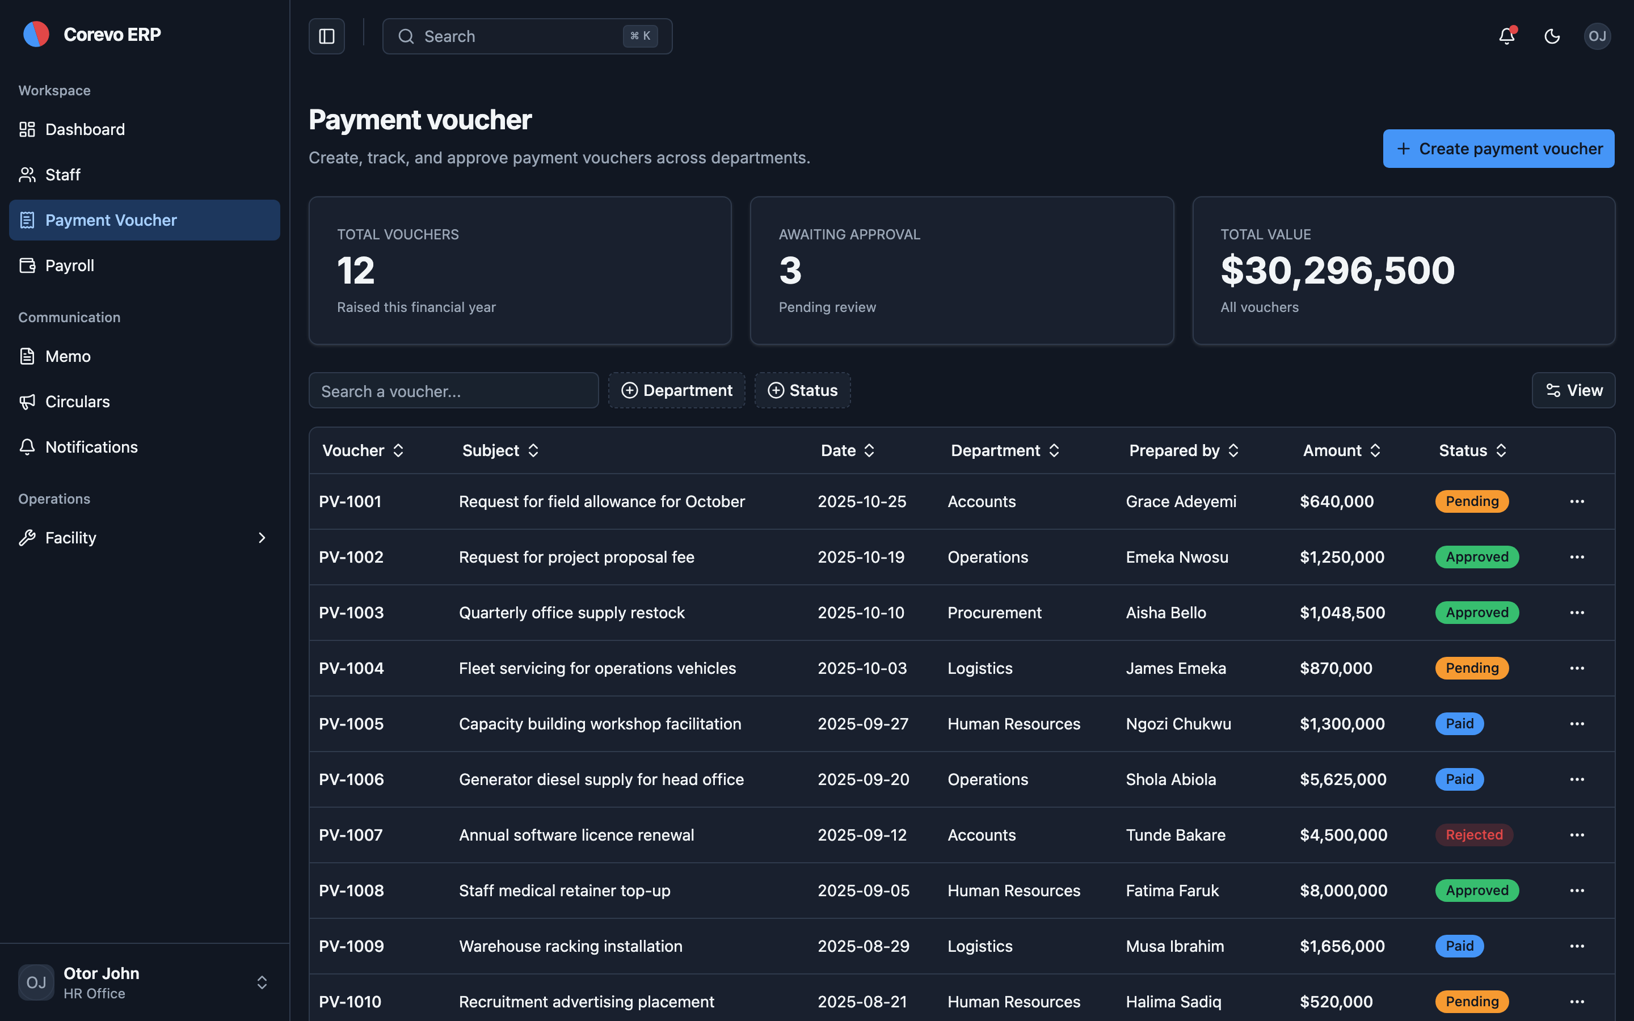1634x1021 pixels.
Task: Open row actions for PV-1005
Action: (1577, 724)
